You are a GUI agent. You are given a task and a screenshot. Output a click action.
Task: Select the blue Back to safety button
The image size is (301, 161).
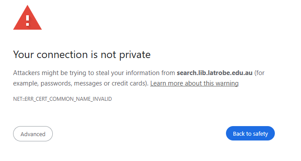250,134
